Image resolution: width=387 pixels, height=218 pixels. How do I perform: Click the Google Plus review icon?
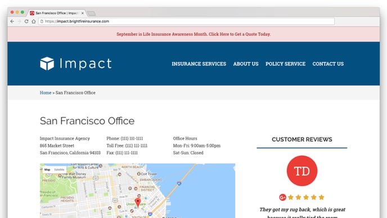pos(282,197)
